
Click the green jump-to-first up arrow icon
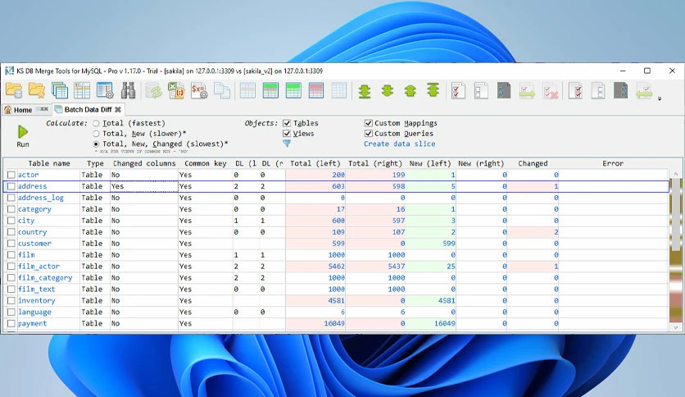point(433,90)
